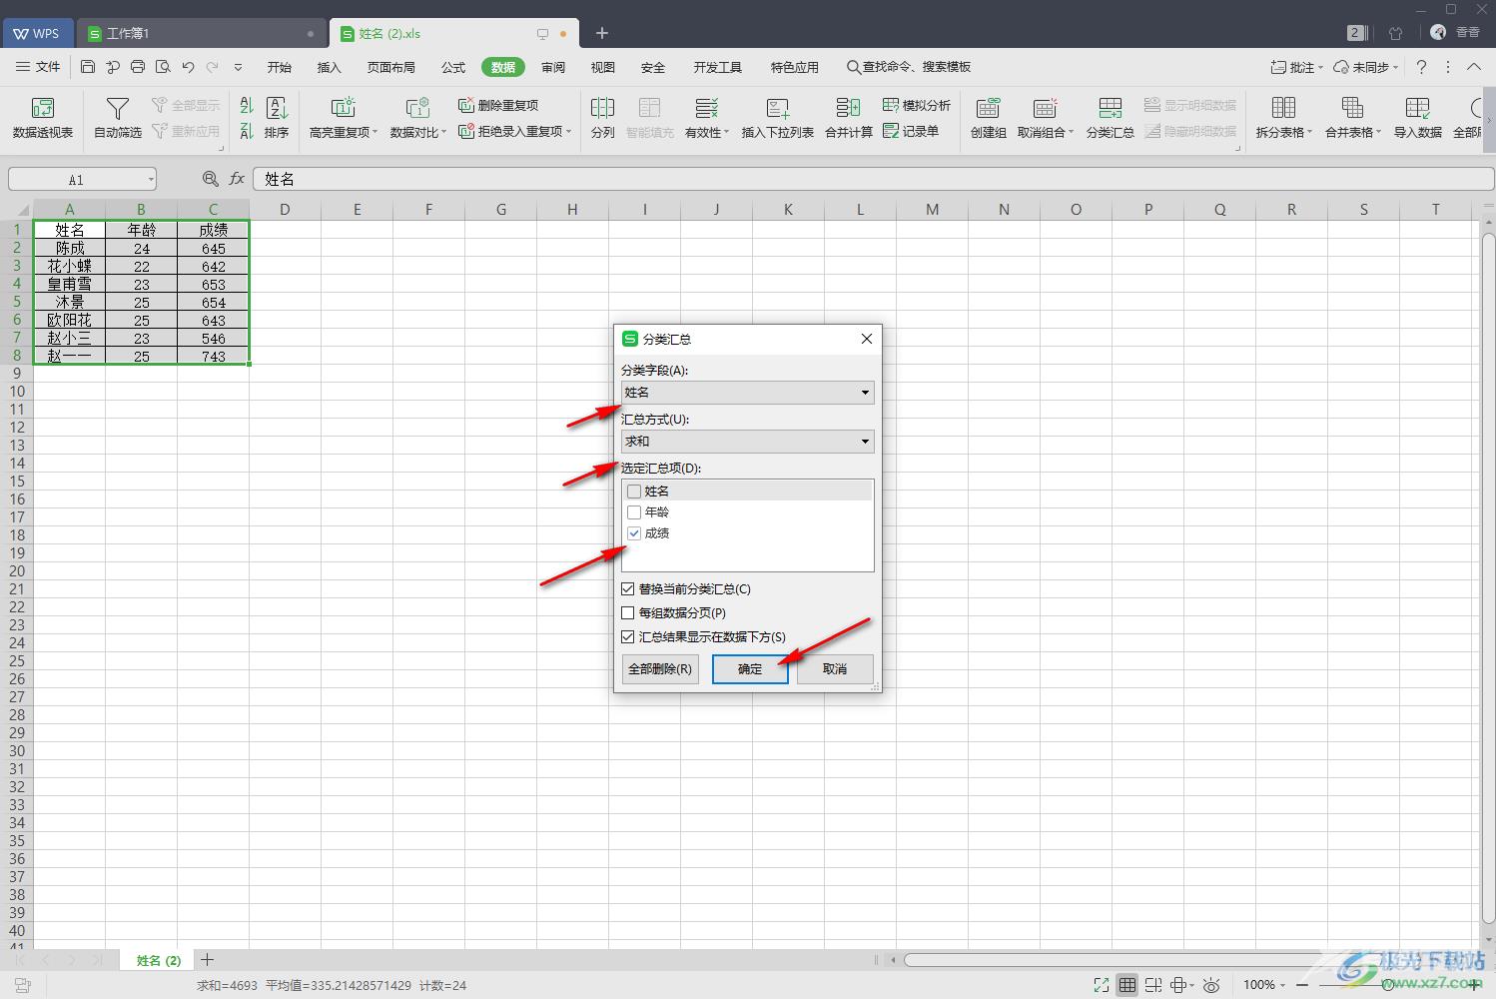Check the 姓名 summary item checkbox
This screenshot has width=1496, height=999.
click(x=634, y=492)
